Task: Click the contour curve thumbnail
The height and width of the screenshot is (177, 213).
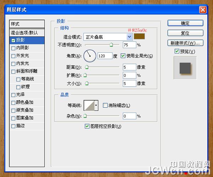Action: click(89, 105)
